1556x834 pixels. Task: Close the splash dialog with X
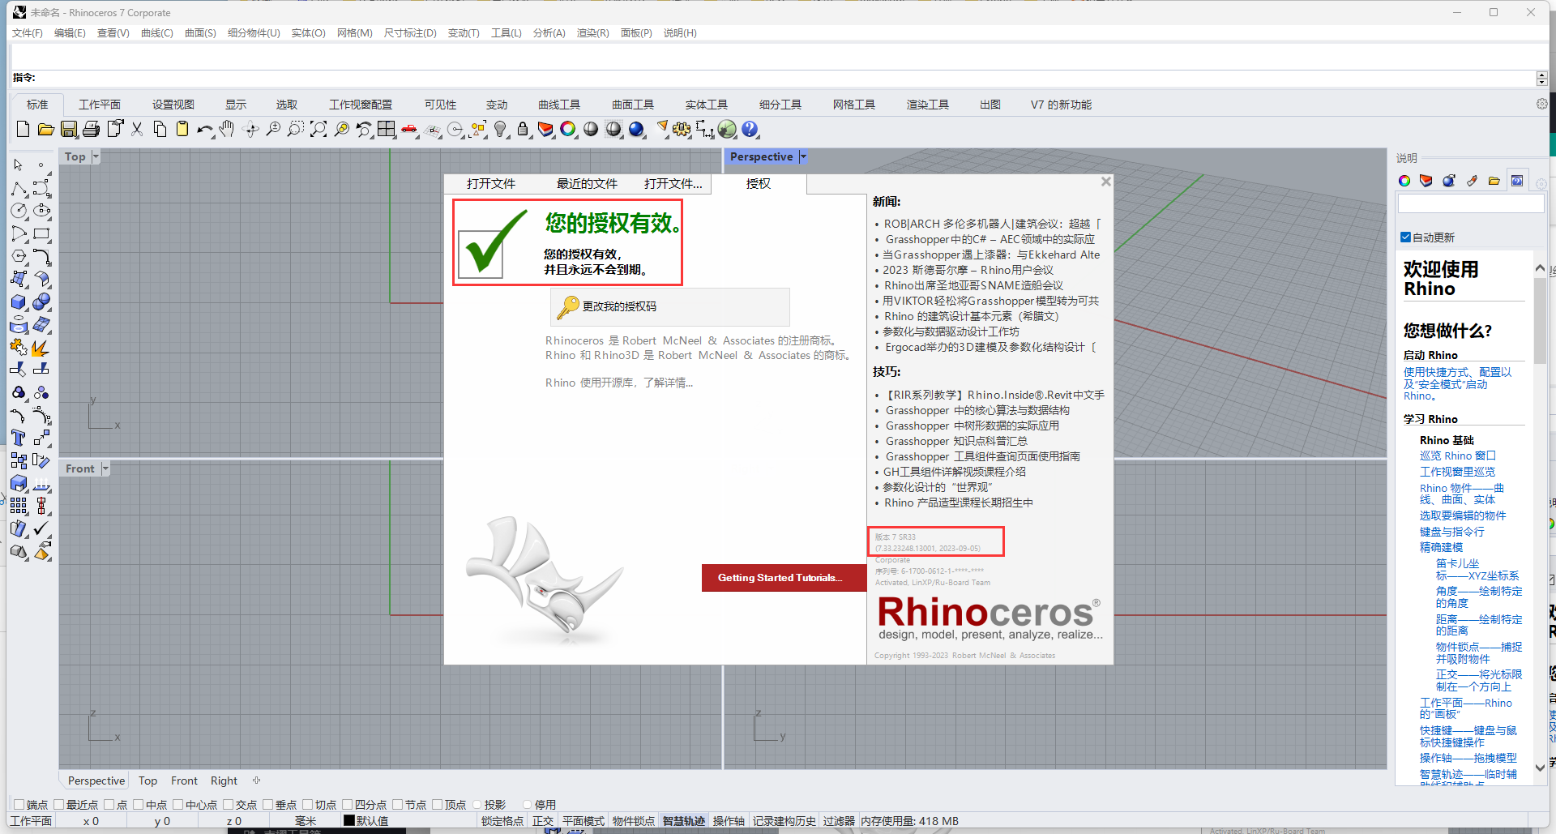tap(1105, 182)
